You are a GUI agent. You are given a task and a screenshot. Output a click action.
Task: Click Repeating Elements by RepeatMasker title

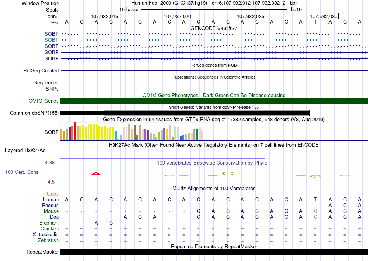214,246
